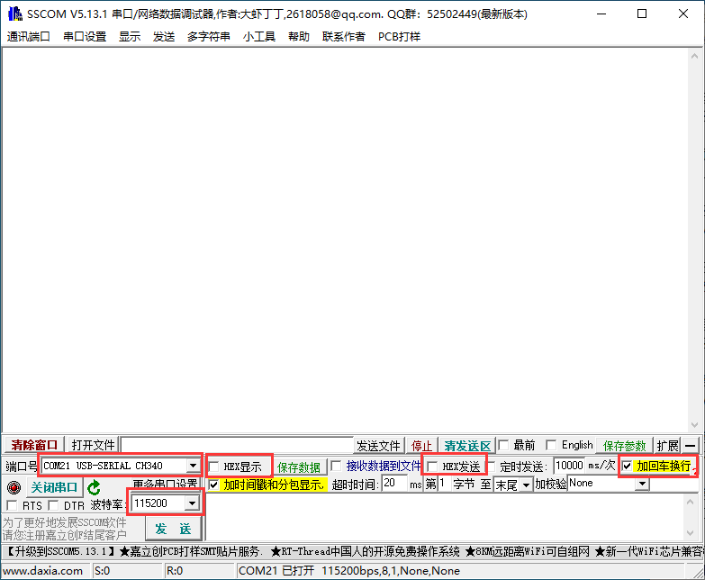Toggle the 最前 always-on-top checkbox
705x580 pixels.
503,445
